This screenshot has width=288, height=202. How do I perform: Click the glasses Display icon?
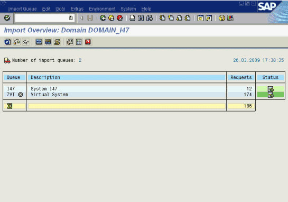[x=26, y=42]
